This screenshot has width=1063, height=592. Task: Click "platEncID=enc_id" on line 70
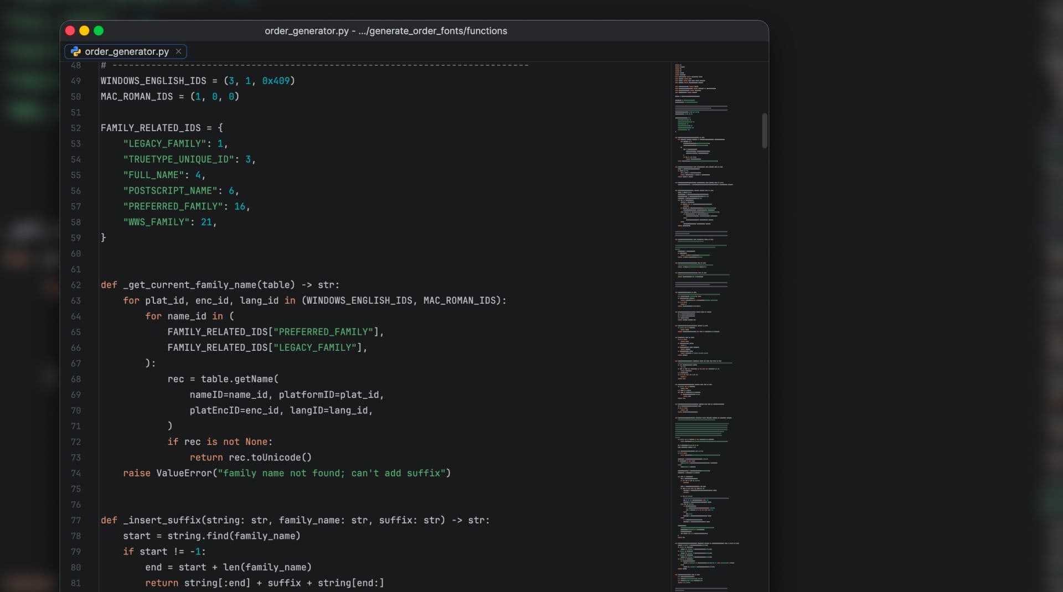tap(234, 411)
